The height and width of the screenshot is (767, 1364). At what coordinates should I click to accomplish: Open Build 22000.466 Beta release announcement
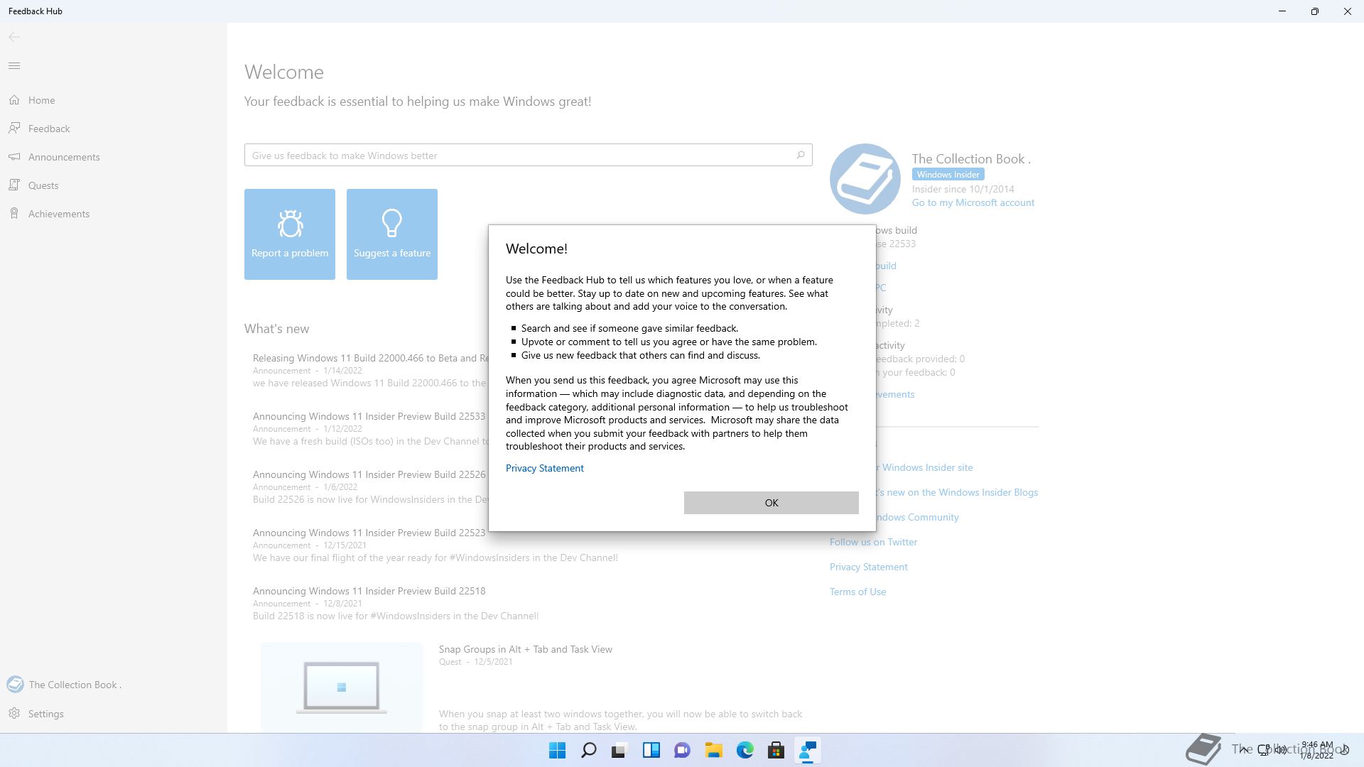point(370,370)
